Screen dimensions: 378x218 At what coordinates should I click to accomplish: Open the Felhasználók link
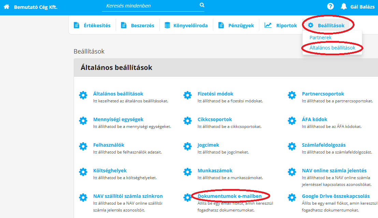(109, 145)
